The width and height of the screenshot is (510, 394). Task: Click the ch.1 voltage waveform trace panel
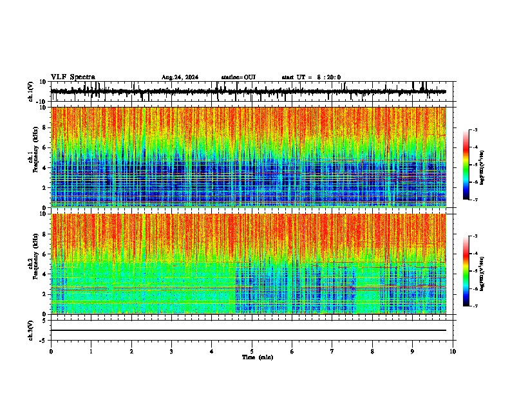click(x=252, y=91)
